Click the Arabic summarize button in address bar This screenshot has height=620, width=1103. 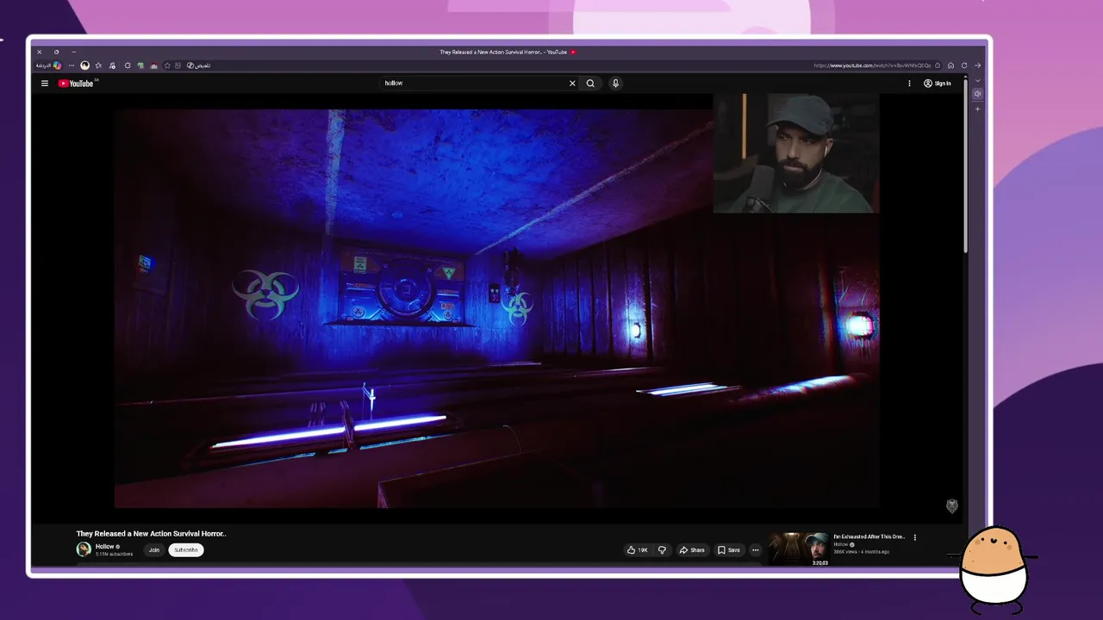pyautogui.click(x=198, y=65)
